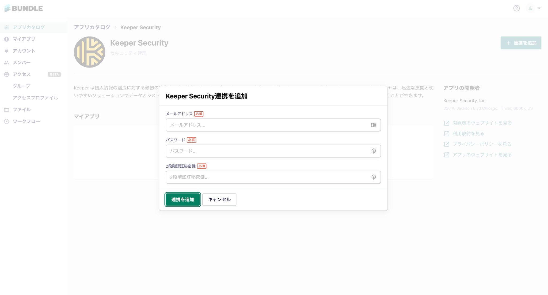Viewport: 548px width, 295px height.
Task: Click the app catalog grid icon
Action: (x=6, y=27)
